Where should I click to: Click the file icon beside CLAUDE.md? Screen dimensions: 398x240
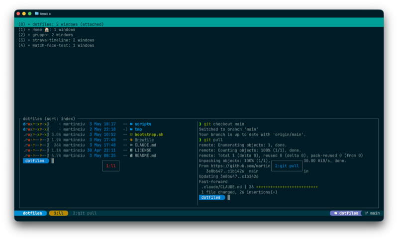click(x=131, y=145)
